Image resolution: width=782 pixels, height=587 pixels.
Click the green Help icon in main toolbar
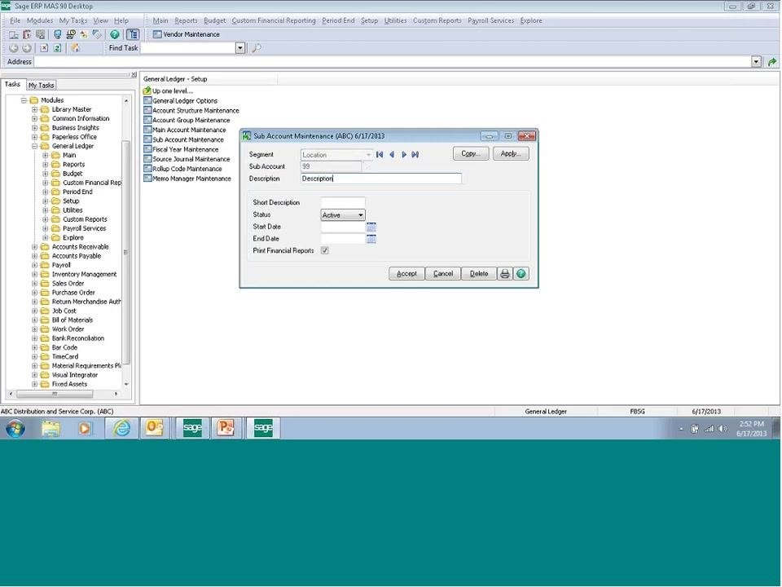pyautogui.click(x=115, y=34)
